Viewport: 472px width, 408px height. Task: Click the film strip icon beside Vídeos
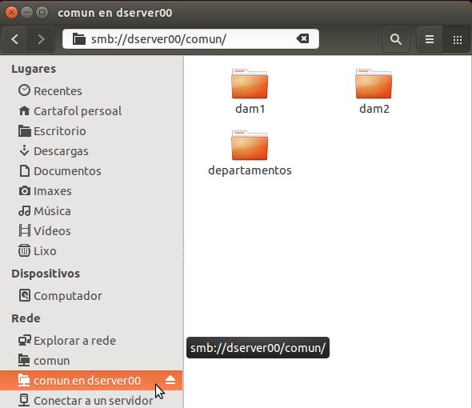pyautogui.click(x=24, y=230)
